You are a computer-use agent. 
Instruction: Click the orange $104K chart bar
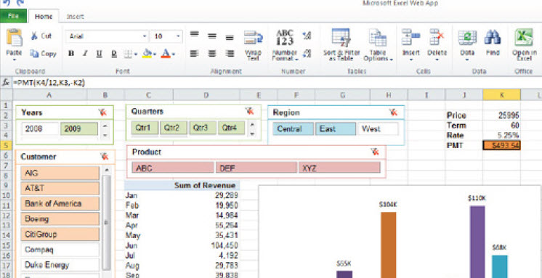(389, 245)
